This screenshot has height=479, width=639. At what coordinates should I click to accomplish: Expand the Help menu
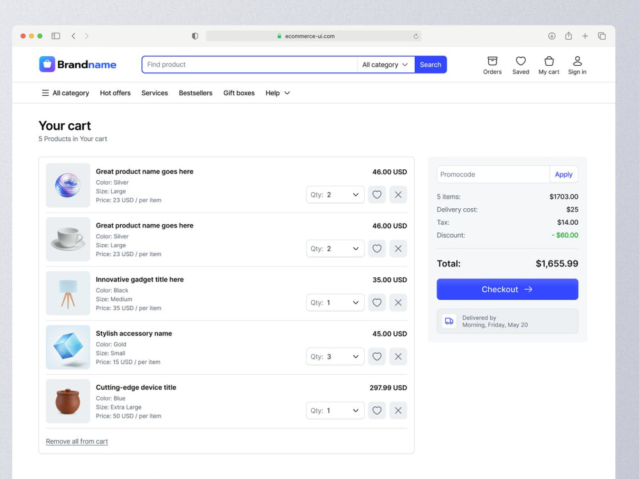277,93
